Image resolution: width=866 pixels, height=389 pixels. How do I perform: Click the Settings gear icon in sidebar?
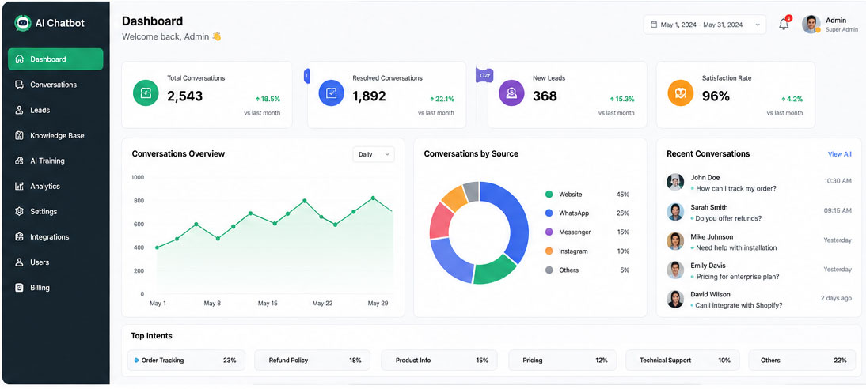[x=19, y=211]
